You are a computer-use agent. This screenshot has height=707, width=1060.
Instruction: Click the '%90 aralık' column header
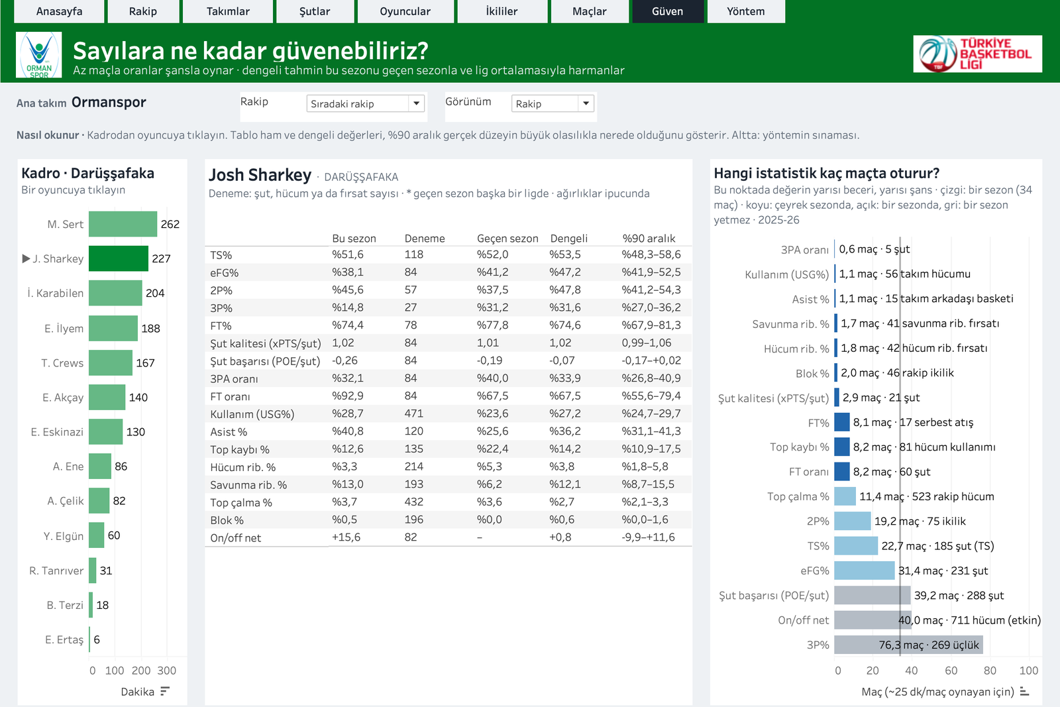pos(649,239)
